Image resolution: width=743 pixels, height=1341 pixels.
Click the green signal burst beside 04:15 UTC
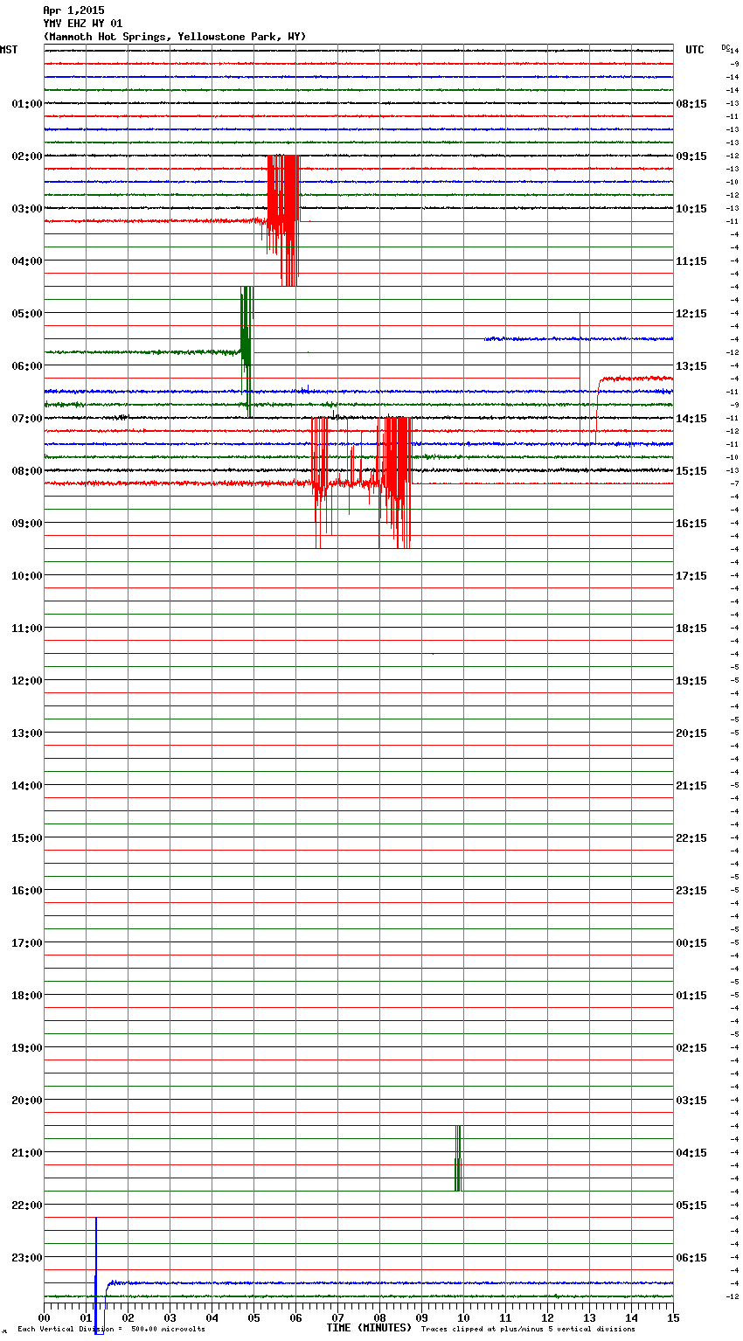pyautogui.click(x=458, y=1158)
